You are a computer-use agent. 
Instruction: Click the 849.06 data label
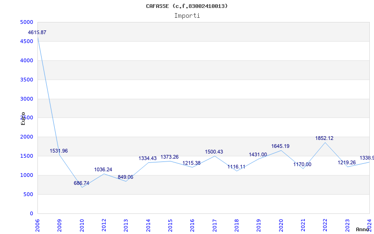pos(125,177)
